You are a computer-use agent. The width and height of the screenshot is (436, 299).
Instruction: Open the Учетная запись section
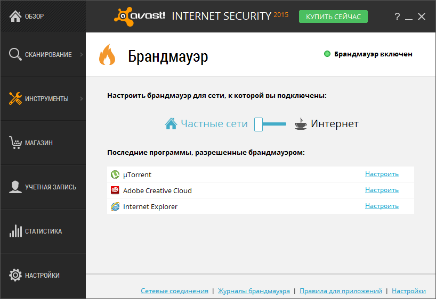pyautogui.click(x=43, y=187)
